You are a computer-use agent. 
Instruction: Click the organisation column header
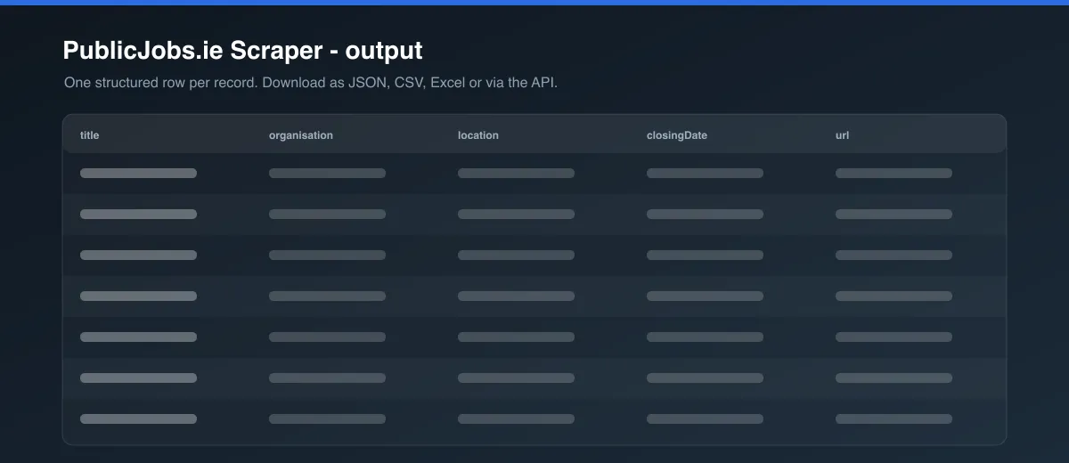[x=301, y=135]
